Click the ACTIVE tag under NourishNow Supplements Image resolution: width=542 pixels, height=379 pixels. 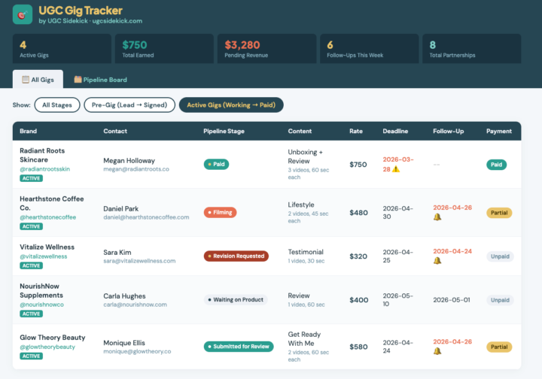(31, 314)
